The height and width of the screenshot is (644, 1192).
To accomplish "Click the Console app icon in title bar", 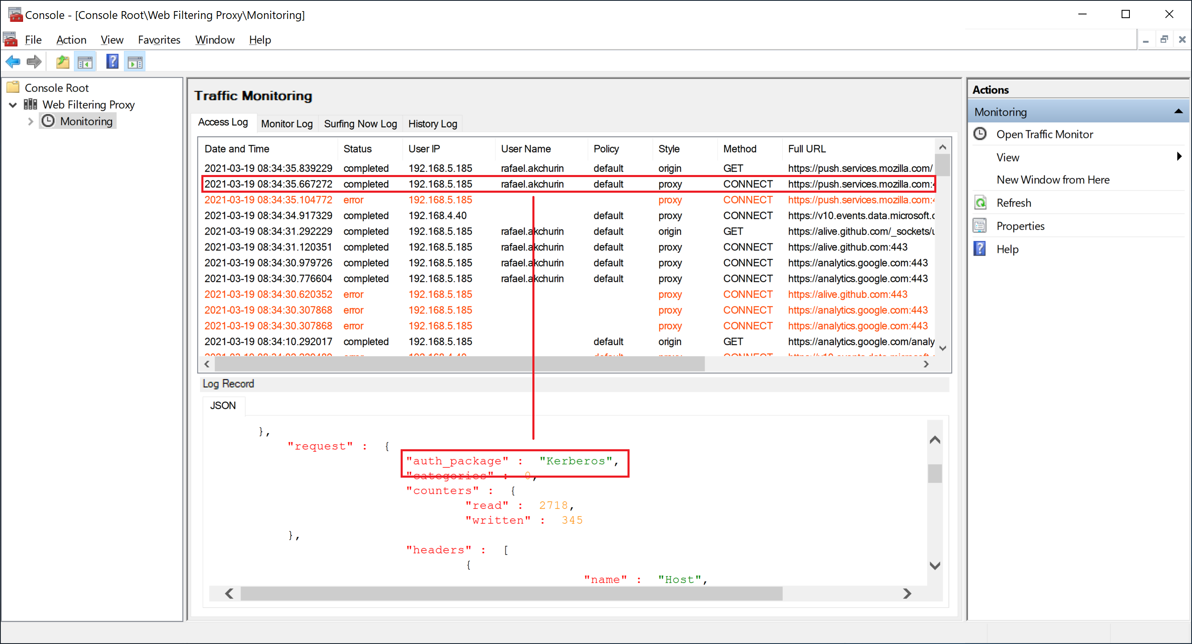I will click(x=15, y=14).
